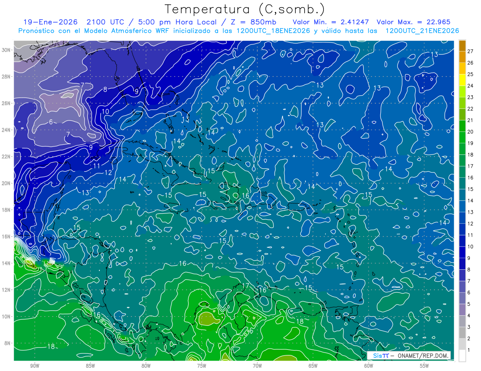The width and height of the screenshot is (481, 371).
Task: Click the 12N latitude axis label
Action: pos(6,290)
